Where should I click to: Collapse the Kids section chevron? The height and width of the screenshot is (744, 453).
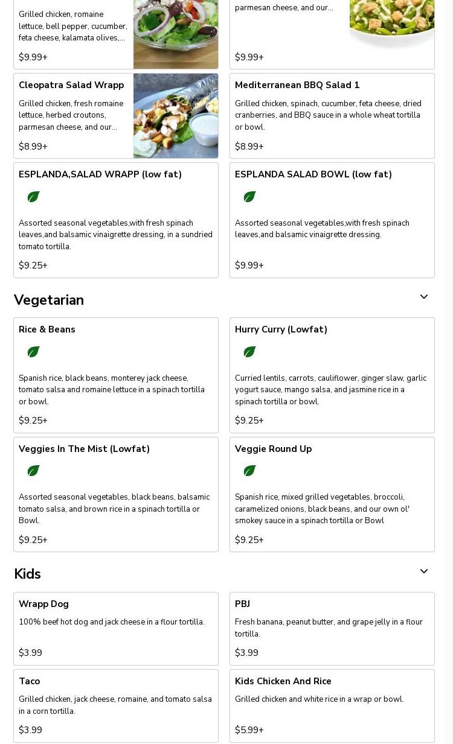click(424, 571)
